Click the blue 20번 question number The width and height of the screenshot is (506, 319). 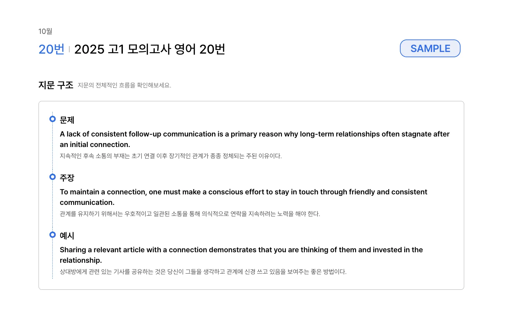(x=51, y=49)
